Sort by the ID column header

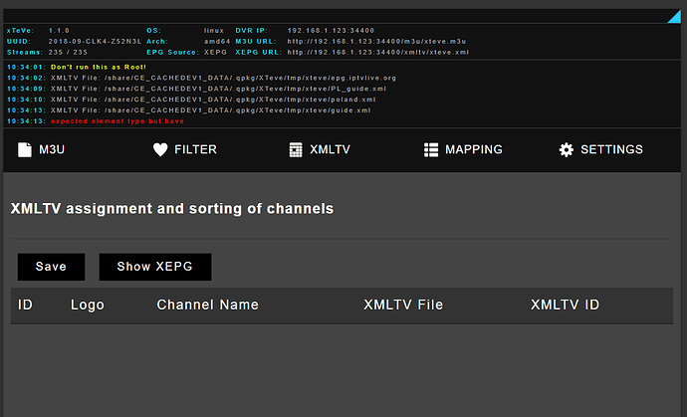click(x=26, y=305)
